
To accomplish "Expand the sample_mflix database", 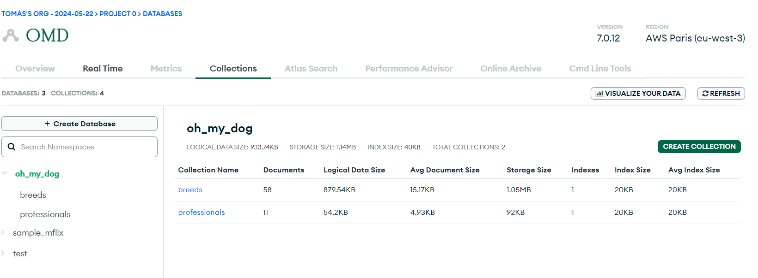I will click(4, 232).
